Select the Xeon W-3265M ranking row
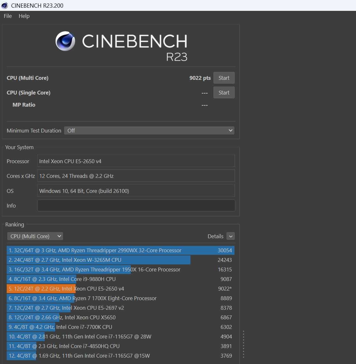Viewport: 356px width, 364px height. [x=120, y=260]
